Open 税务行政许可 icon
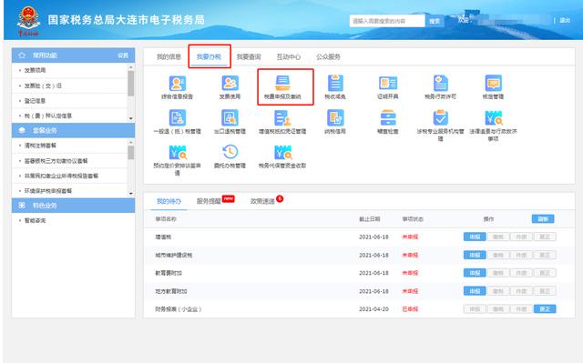583x363 pixels. 441,83
